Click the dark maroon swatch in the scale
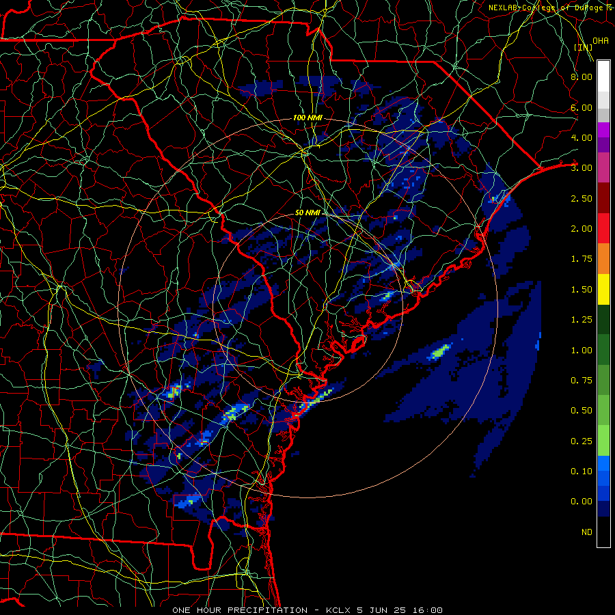The image size is (615, 615). [603, 198]
